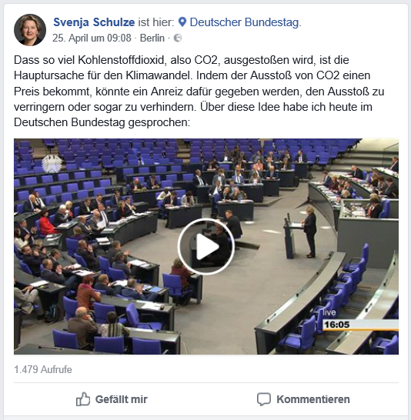
Task: Click the 1.479 Aufrufe view count
Action: (43, 370)
